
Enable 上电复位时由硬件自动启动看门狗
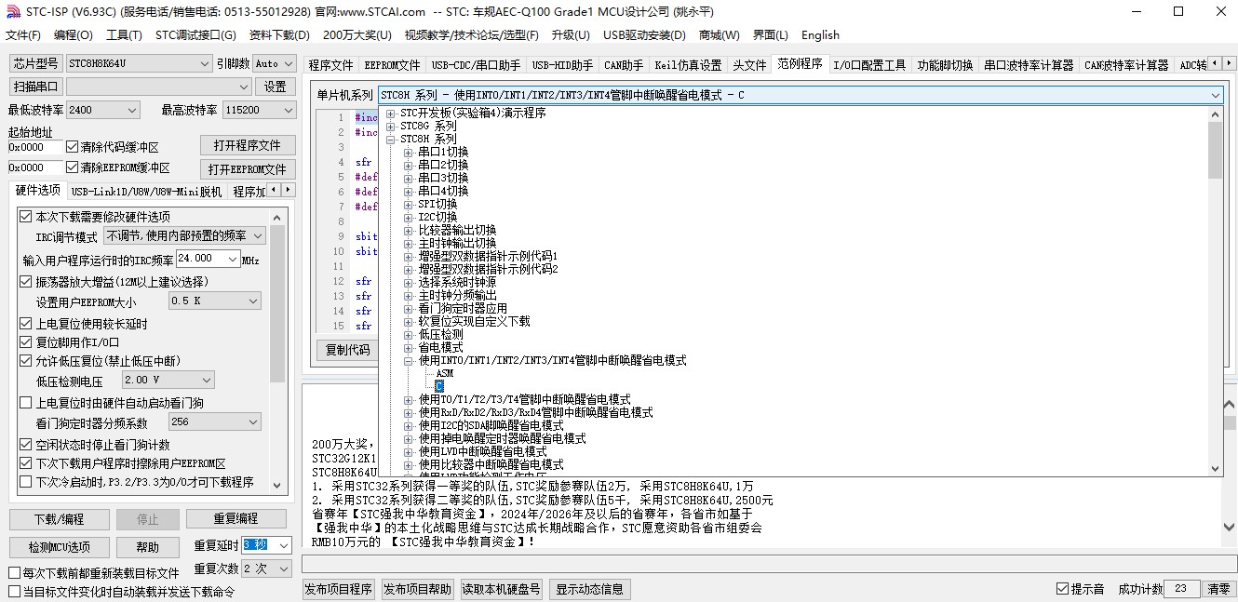tap(26, 403)
